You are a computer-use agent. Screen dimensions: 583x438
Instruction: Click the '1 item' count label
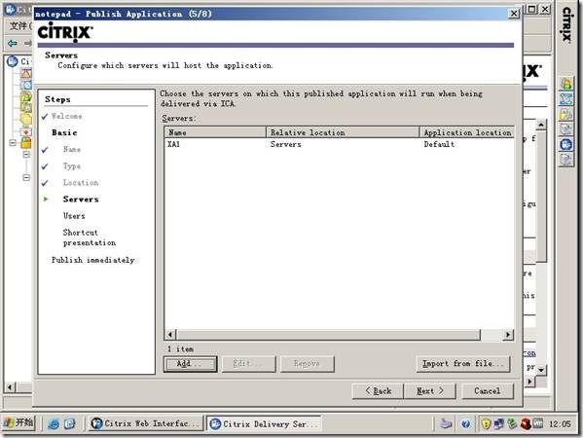[x=180, y=349]
